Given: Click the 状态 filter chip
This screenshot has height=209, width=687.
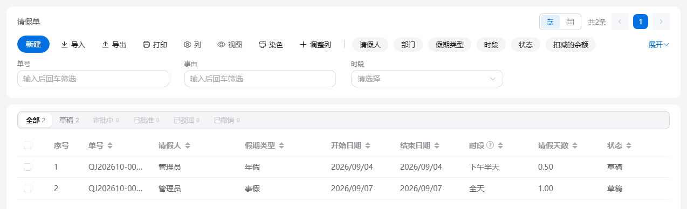Looking at the screenshot, I should pyautogui.click(x=526, y=45).
